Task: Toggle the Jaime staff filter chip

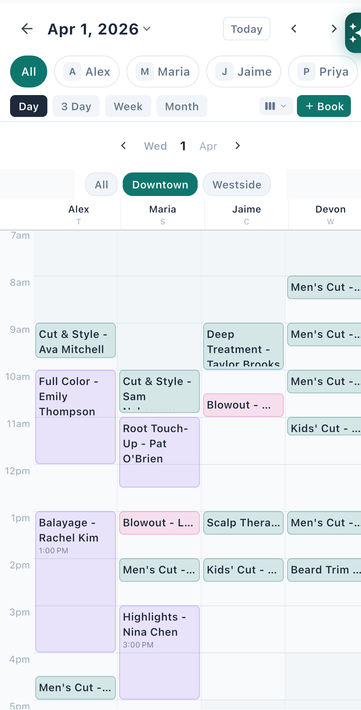Action: click(x=243, y=72)
